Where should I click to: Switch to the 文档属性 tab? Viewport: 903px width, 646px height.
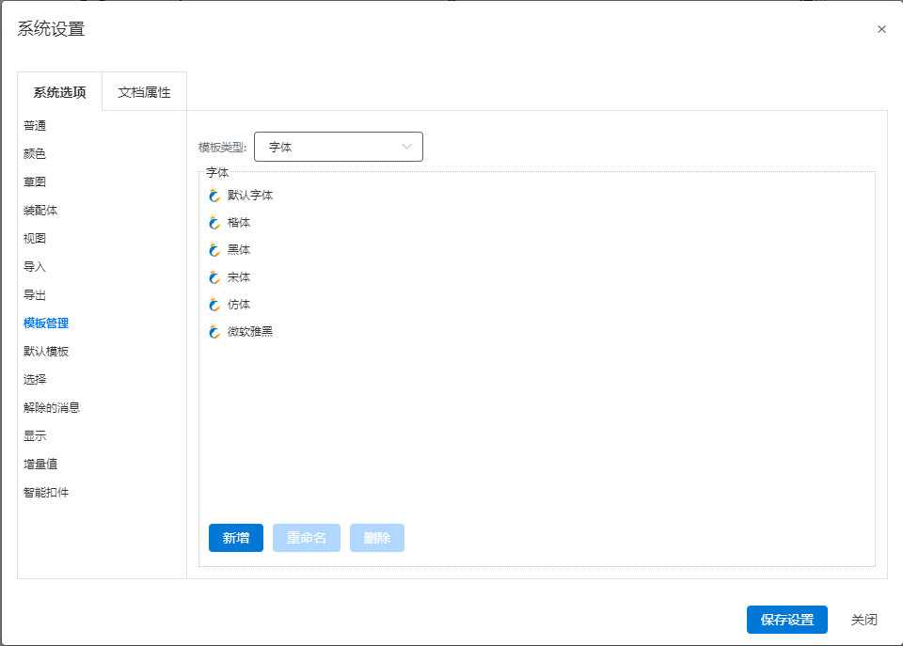tap(145, 92)
